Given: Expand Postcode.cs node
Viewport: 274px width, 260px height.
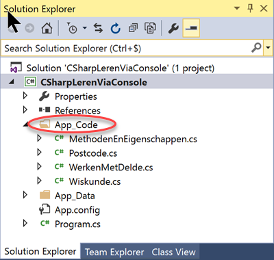Looking at the screenshot, I should (x=39, y=153).
